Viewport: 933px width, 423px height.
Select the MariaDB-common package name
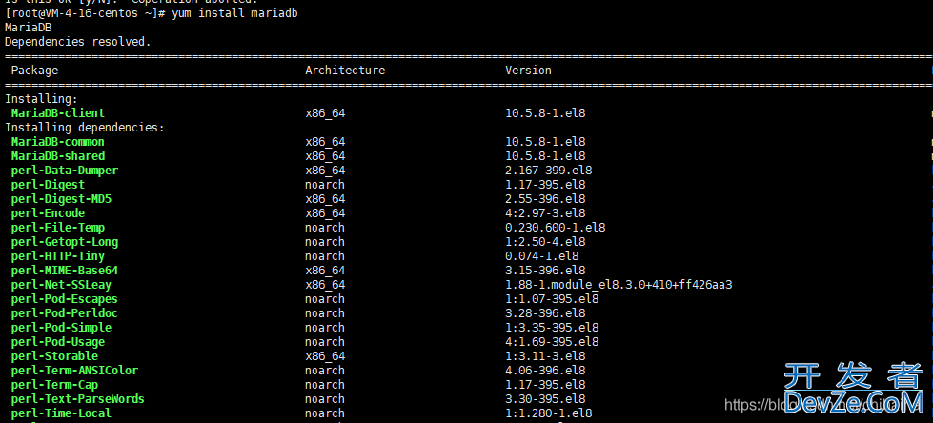[x=58, y=142]
